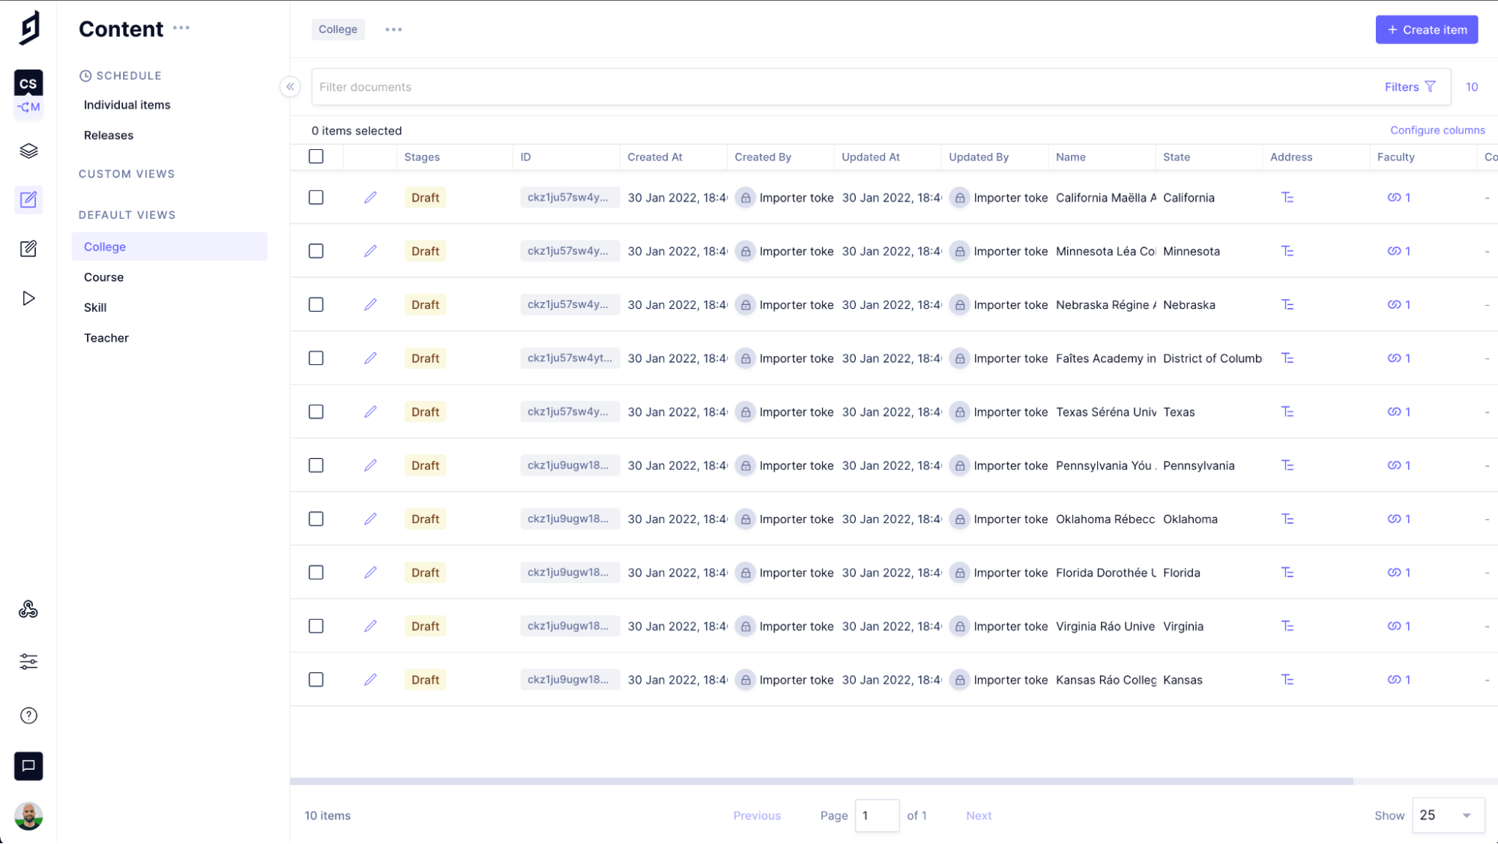The height and width of the screenshot is (844, 1498).
Task: Select the Teacher default view
Action: pyautogui.click(x=106, y=337)
